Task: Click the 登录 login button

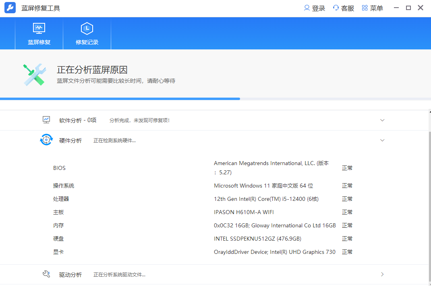Action: coord(315,8)
